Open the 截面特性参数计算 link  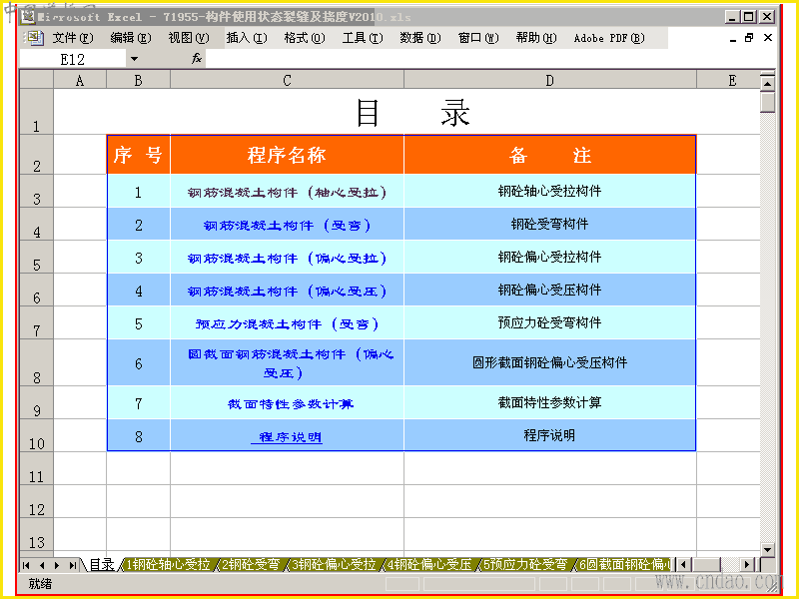coord(290,404)
